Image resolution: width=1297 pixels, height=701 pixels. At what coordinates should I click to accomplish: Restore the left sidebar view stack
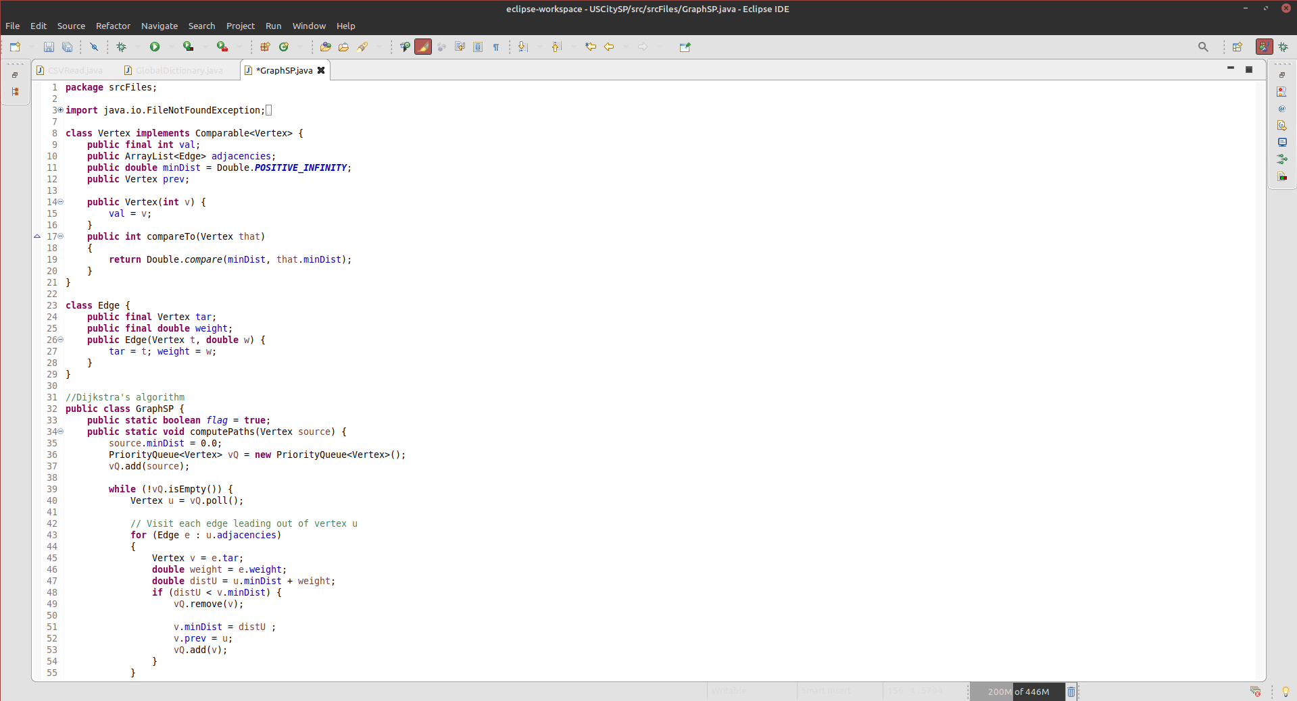coord(15,75)
